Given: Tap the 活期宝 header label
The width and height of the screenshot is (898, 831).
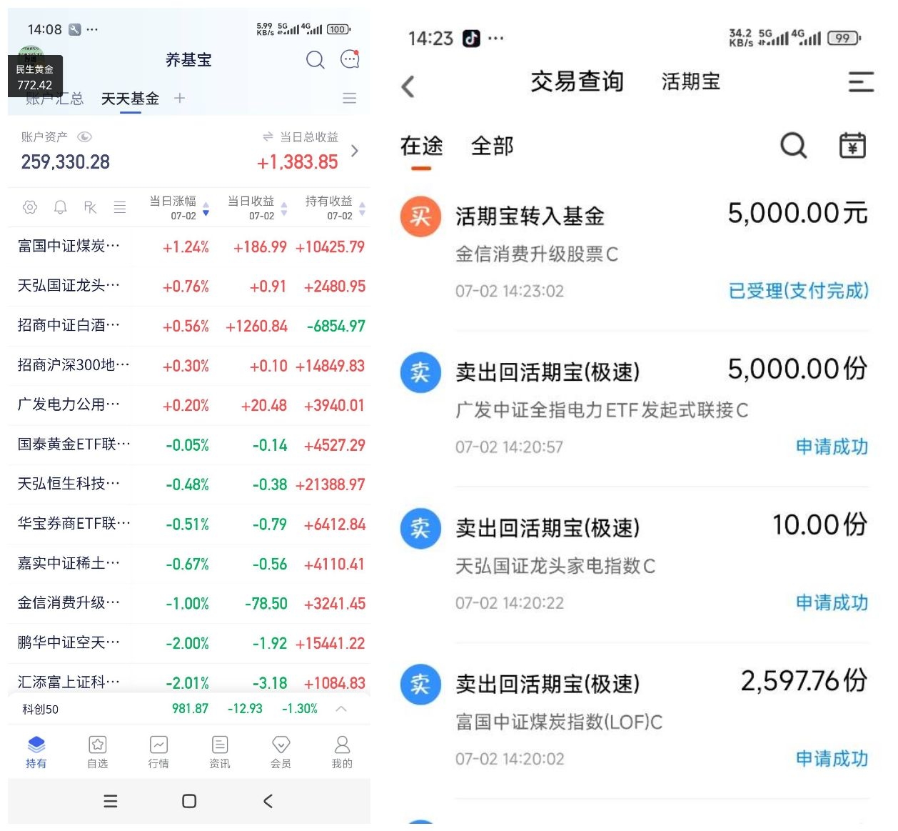Looking at the screenshot, I should (x=690, y=82).
